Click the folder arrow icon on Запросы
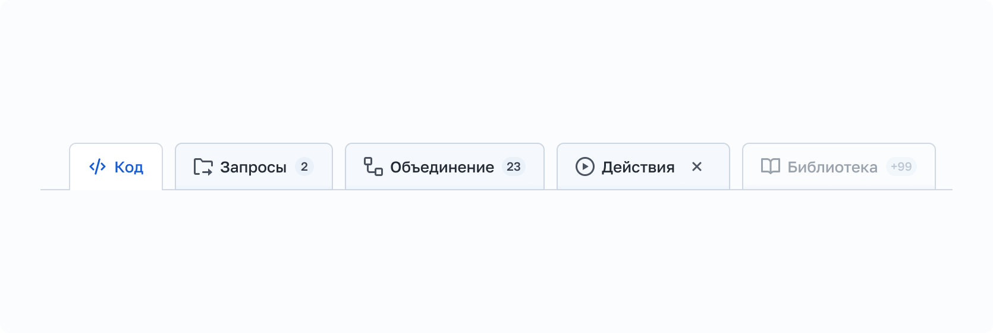Screen dimensions: 993x333 pyautogui.click(x=203, y=167)
